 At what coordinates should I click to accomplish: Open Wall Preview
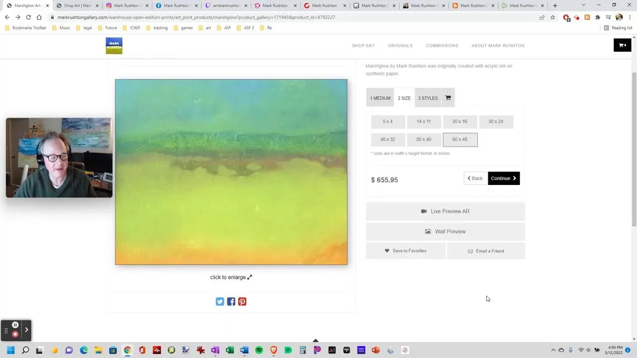[x=445, y=232]
